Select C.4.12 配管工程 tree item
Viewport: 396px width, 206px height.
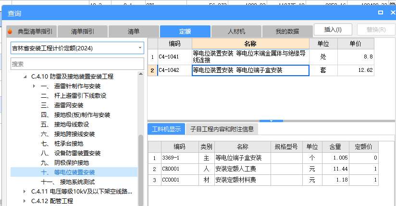tap(52, 201)
